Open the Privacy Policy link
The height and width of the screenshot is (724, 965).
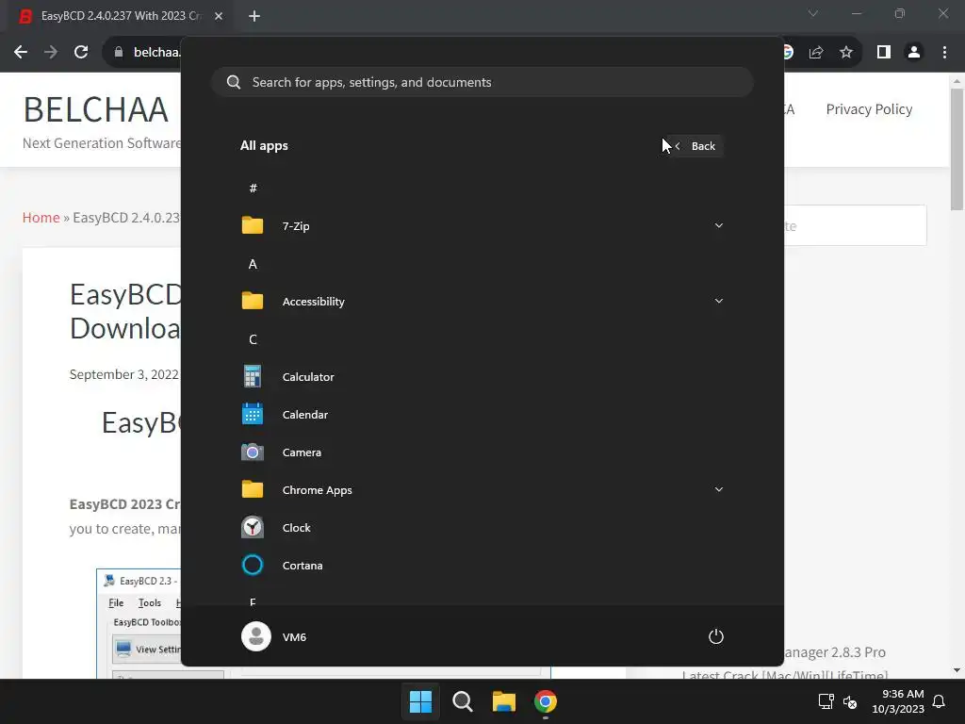[x=869, y=109]
